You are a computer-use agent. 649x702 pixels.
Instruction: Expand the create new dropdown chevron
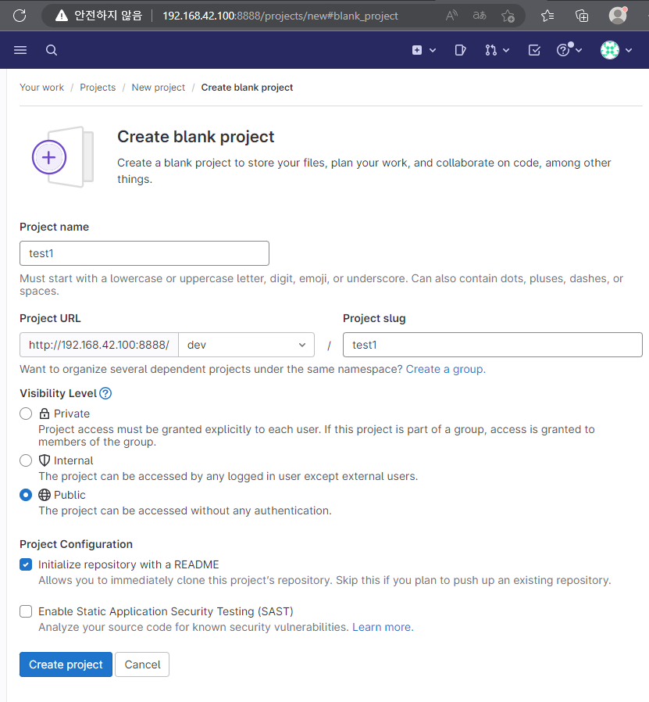pyautogui.click(x=433, y=50)
